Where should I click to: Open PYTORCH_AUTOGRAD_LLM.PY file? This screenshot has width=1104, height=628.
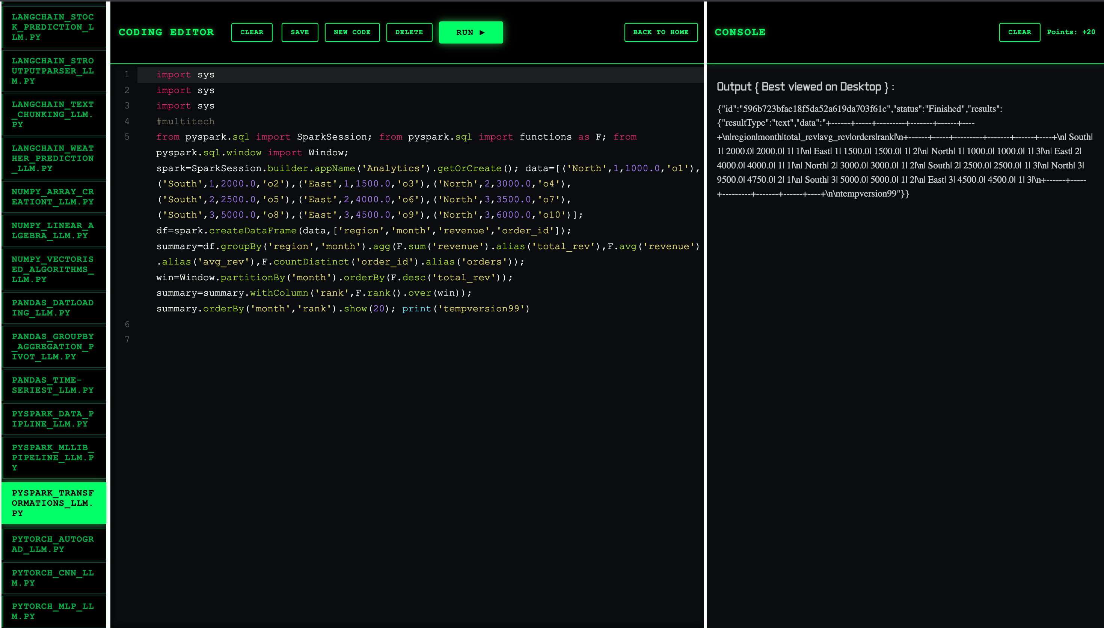(54, 544)
